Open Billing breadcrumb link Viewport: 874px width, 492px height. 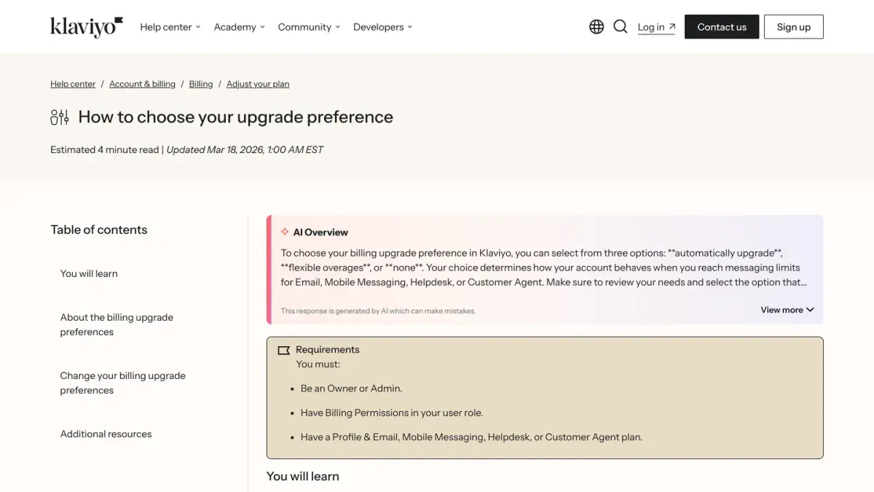click(x=201, y=84)
